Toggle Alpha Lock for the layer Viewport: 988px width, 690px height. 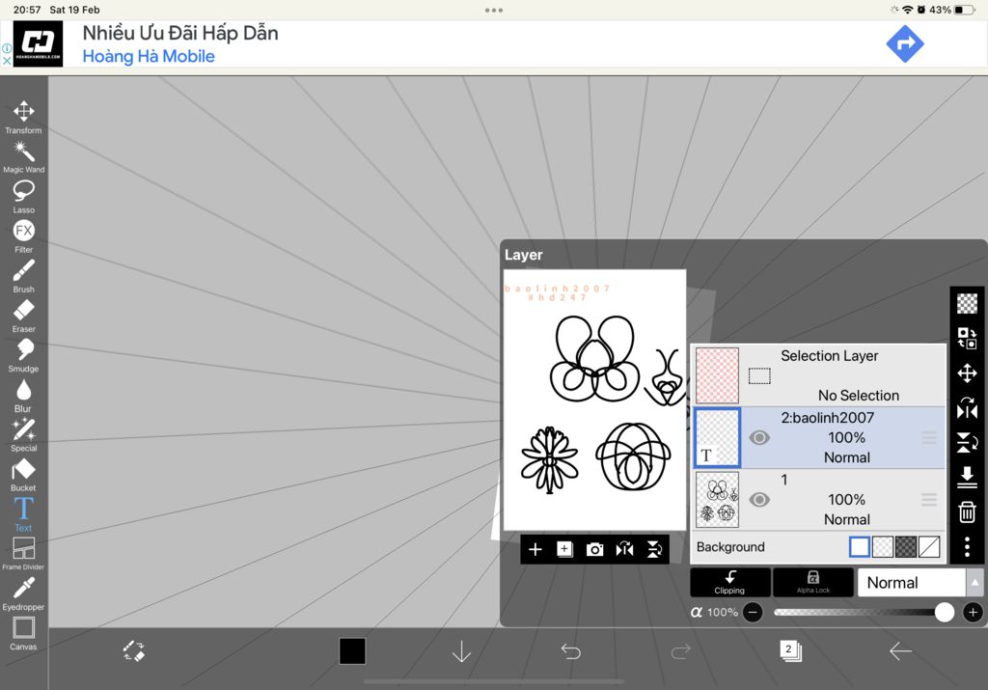[812, 582]
